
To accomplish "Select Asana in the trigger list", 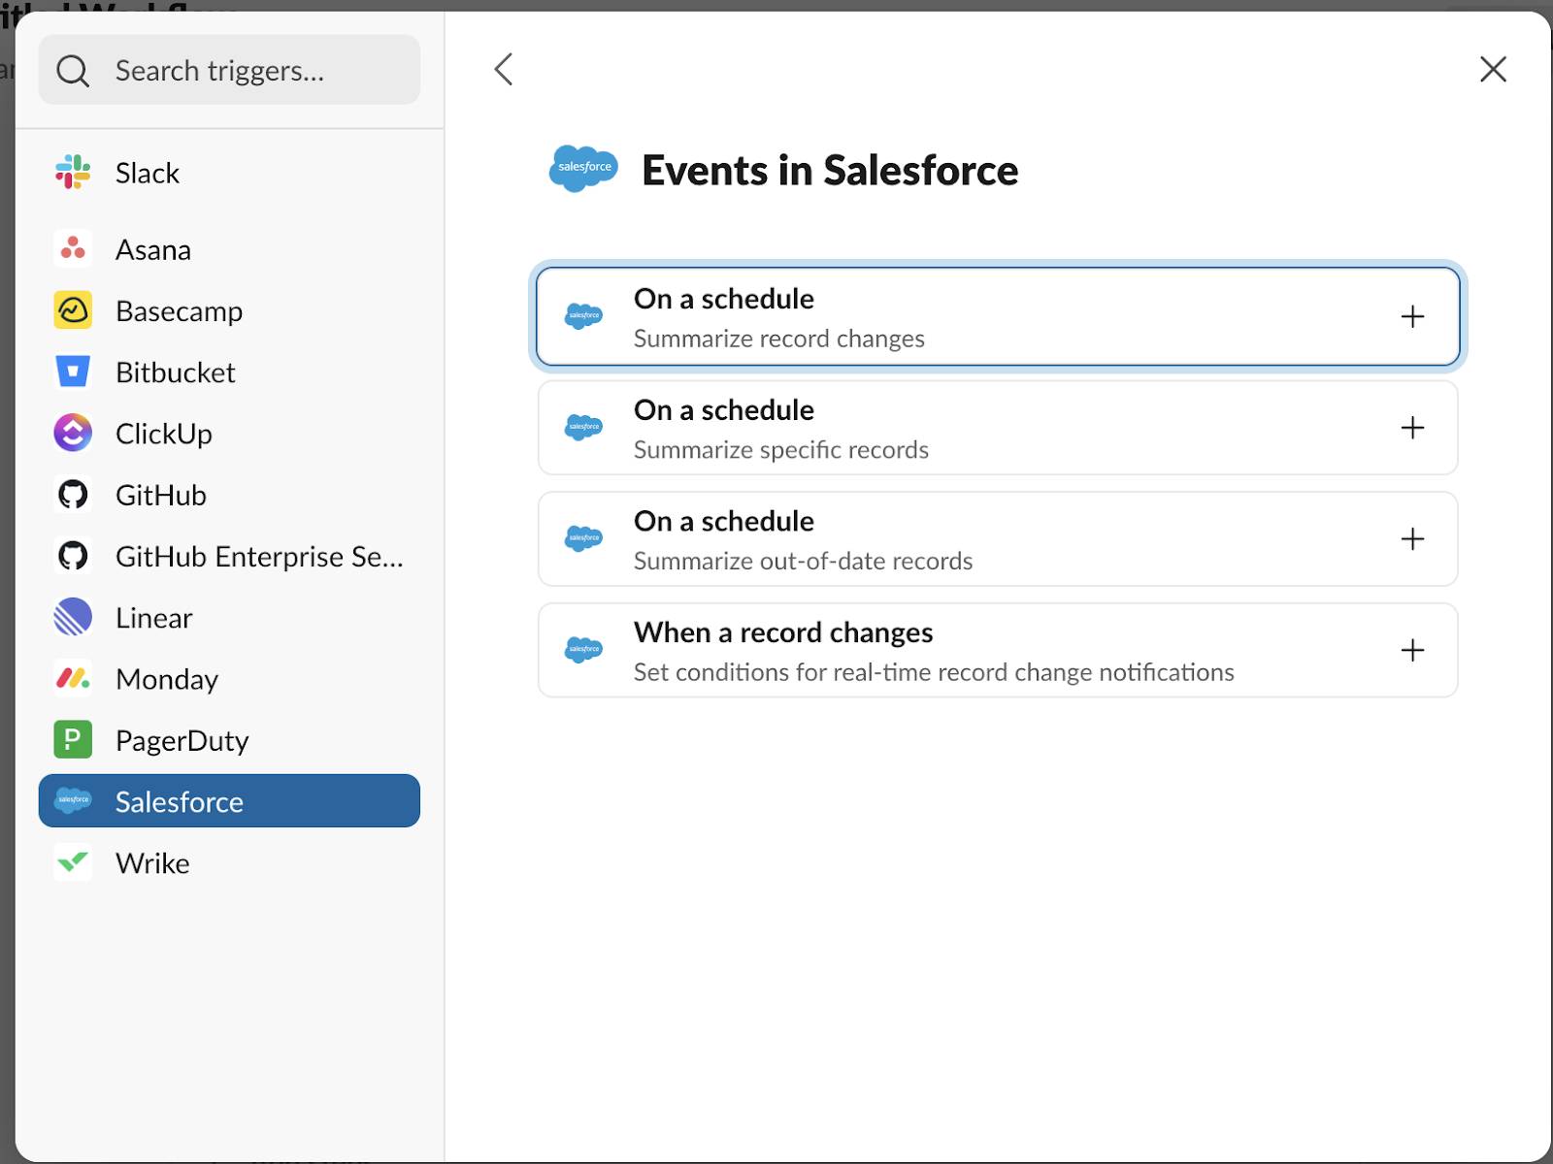I will 229,249.
